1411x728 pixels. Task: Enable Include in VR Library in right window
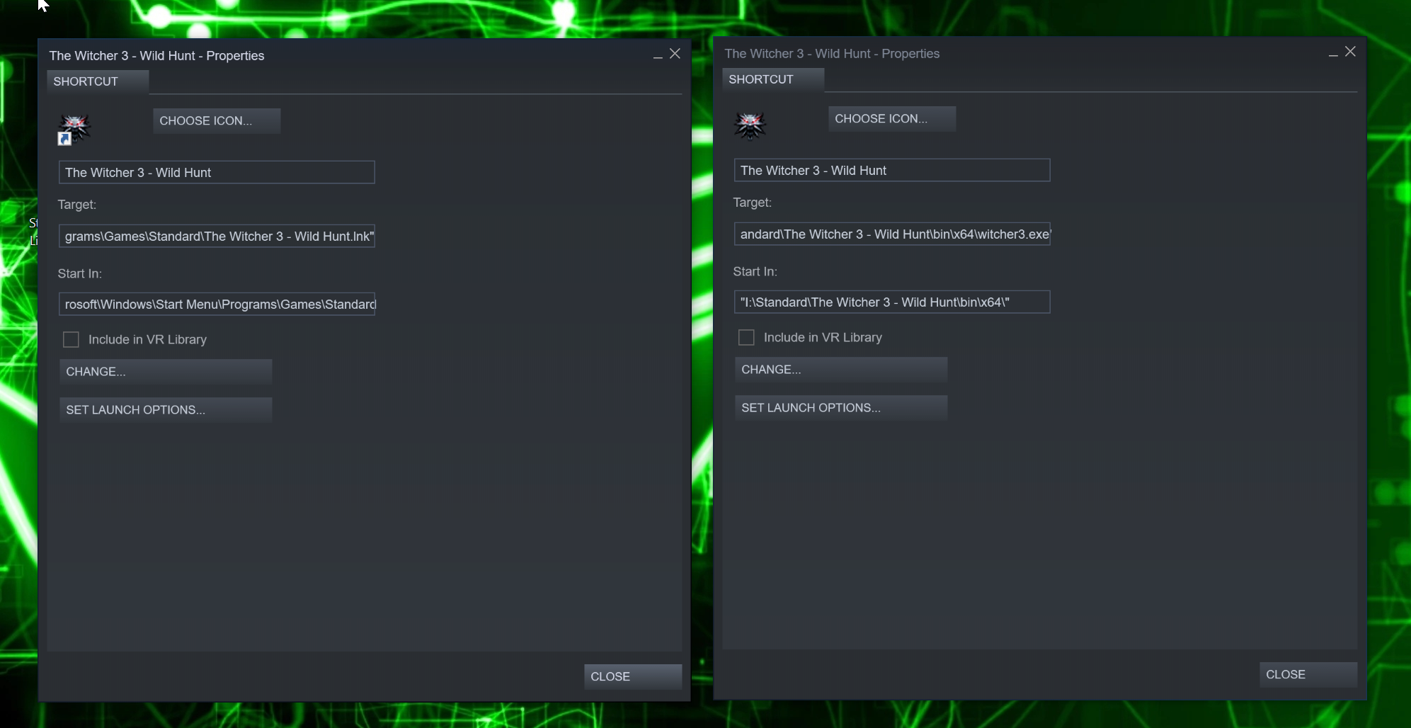click(746, 338)
